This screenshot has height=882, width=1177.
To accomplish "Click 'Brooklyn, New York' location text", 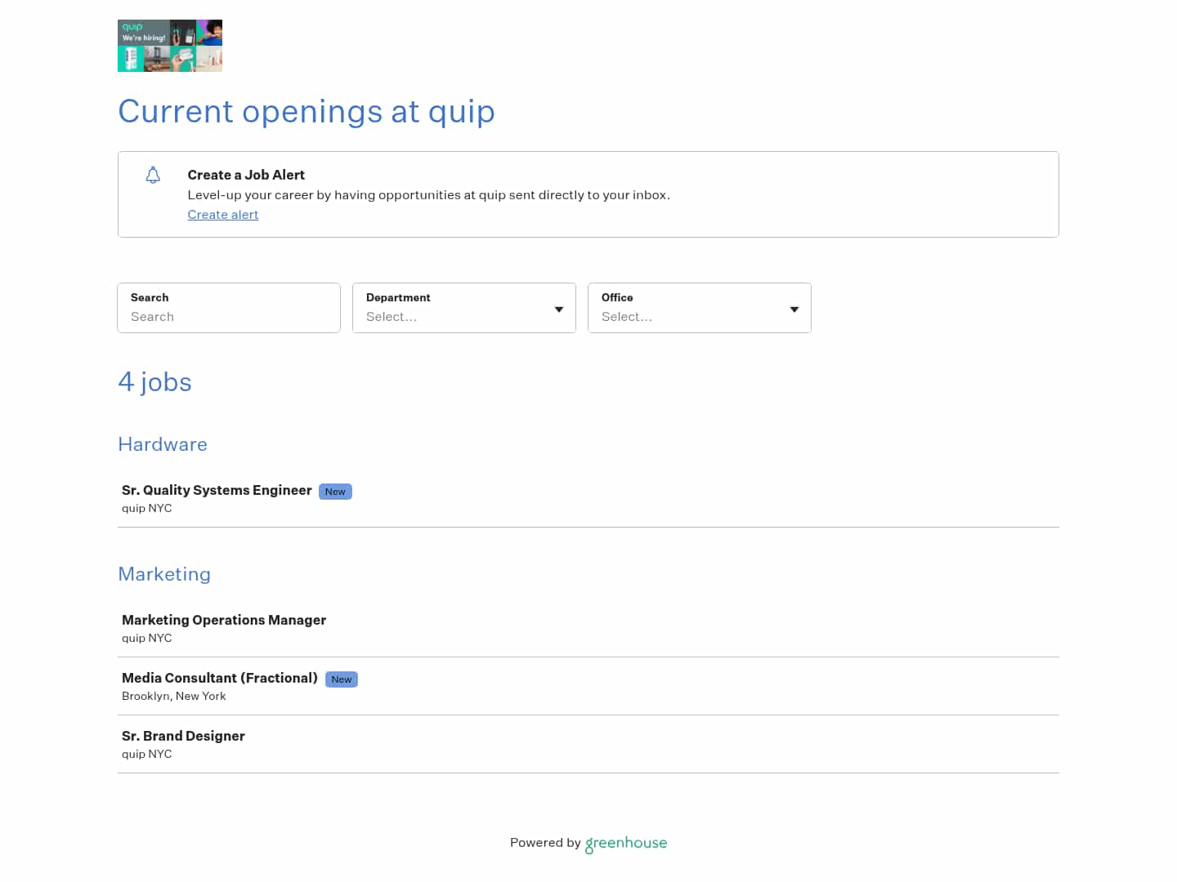I will (x=174, y=696).
